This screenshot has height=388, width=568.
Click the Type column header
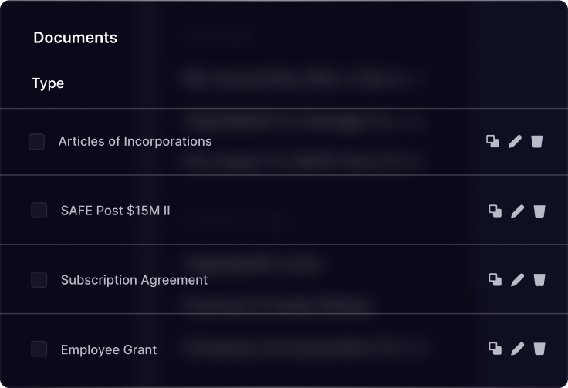point(48,83)
